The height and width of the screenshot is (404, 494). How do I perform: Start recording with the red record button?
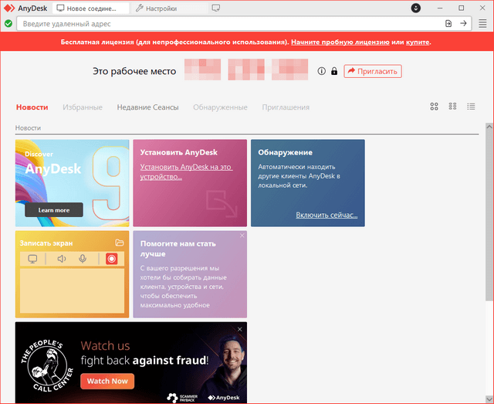(112, 259)
